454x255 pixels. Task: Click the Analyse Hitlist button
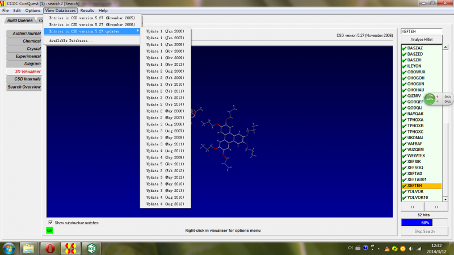[x=422, y=39]
